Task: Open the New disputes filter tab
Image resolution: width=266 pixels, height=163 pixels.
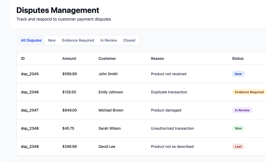Action: (52, 40)
